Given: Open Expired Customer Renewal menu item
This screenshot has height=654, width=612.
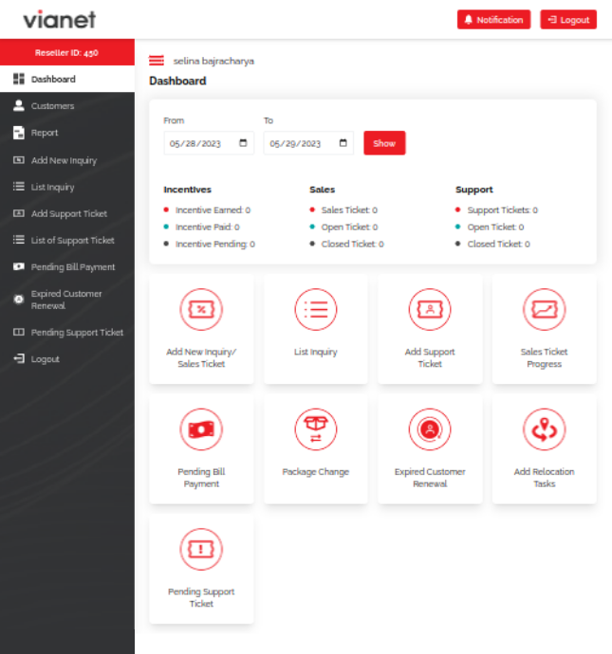Looking at the screenshot, I should pyautogui.click(x=67, y=300).
